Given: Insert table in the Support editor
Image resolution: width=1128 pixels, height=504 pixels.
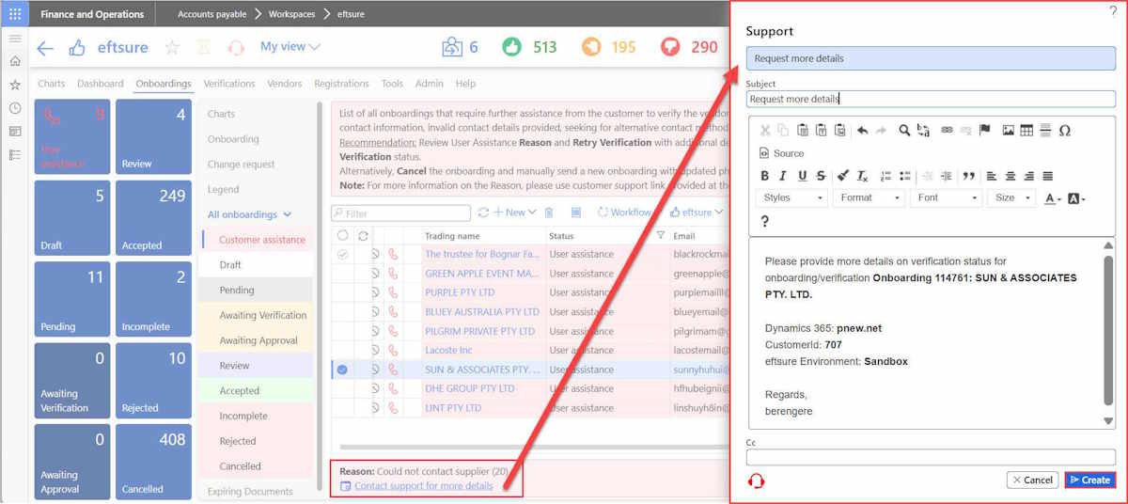Looking at the screenshot, I should click(1026, 131).
